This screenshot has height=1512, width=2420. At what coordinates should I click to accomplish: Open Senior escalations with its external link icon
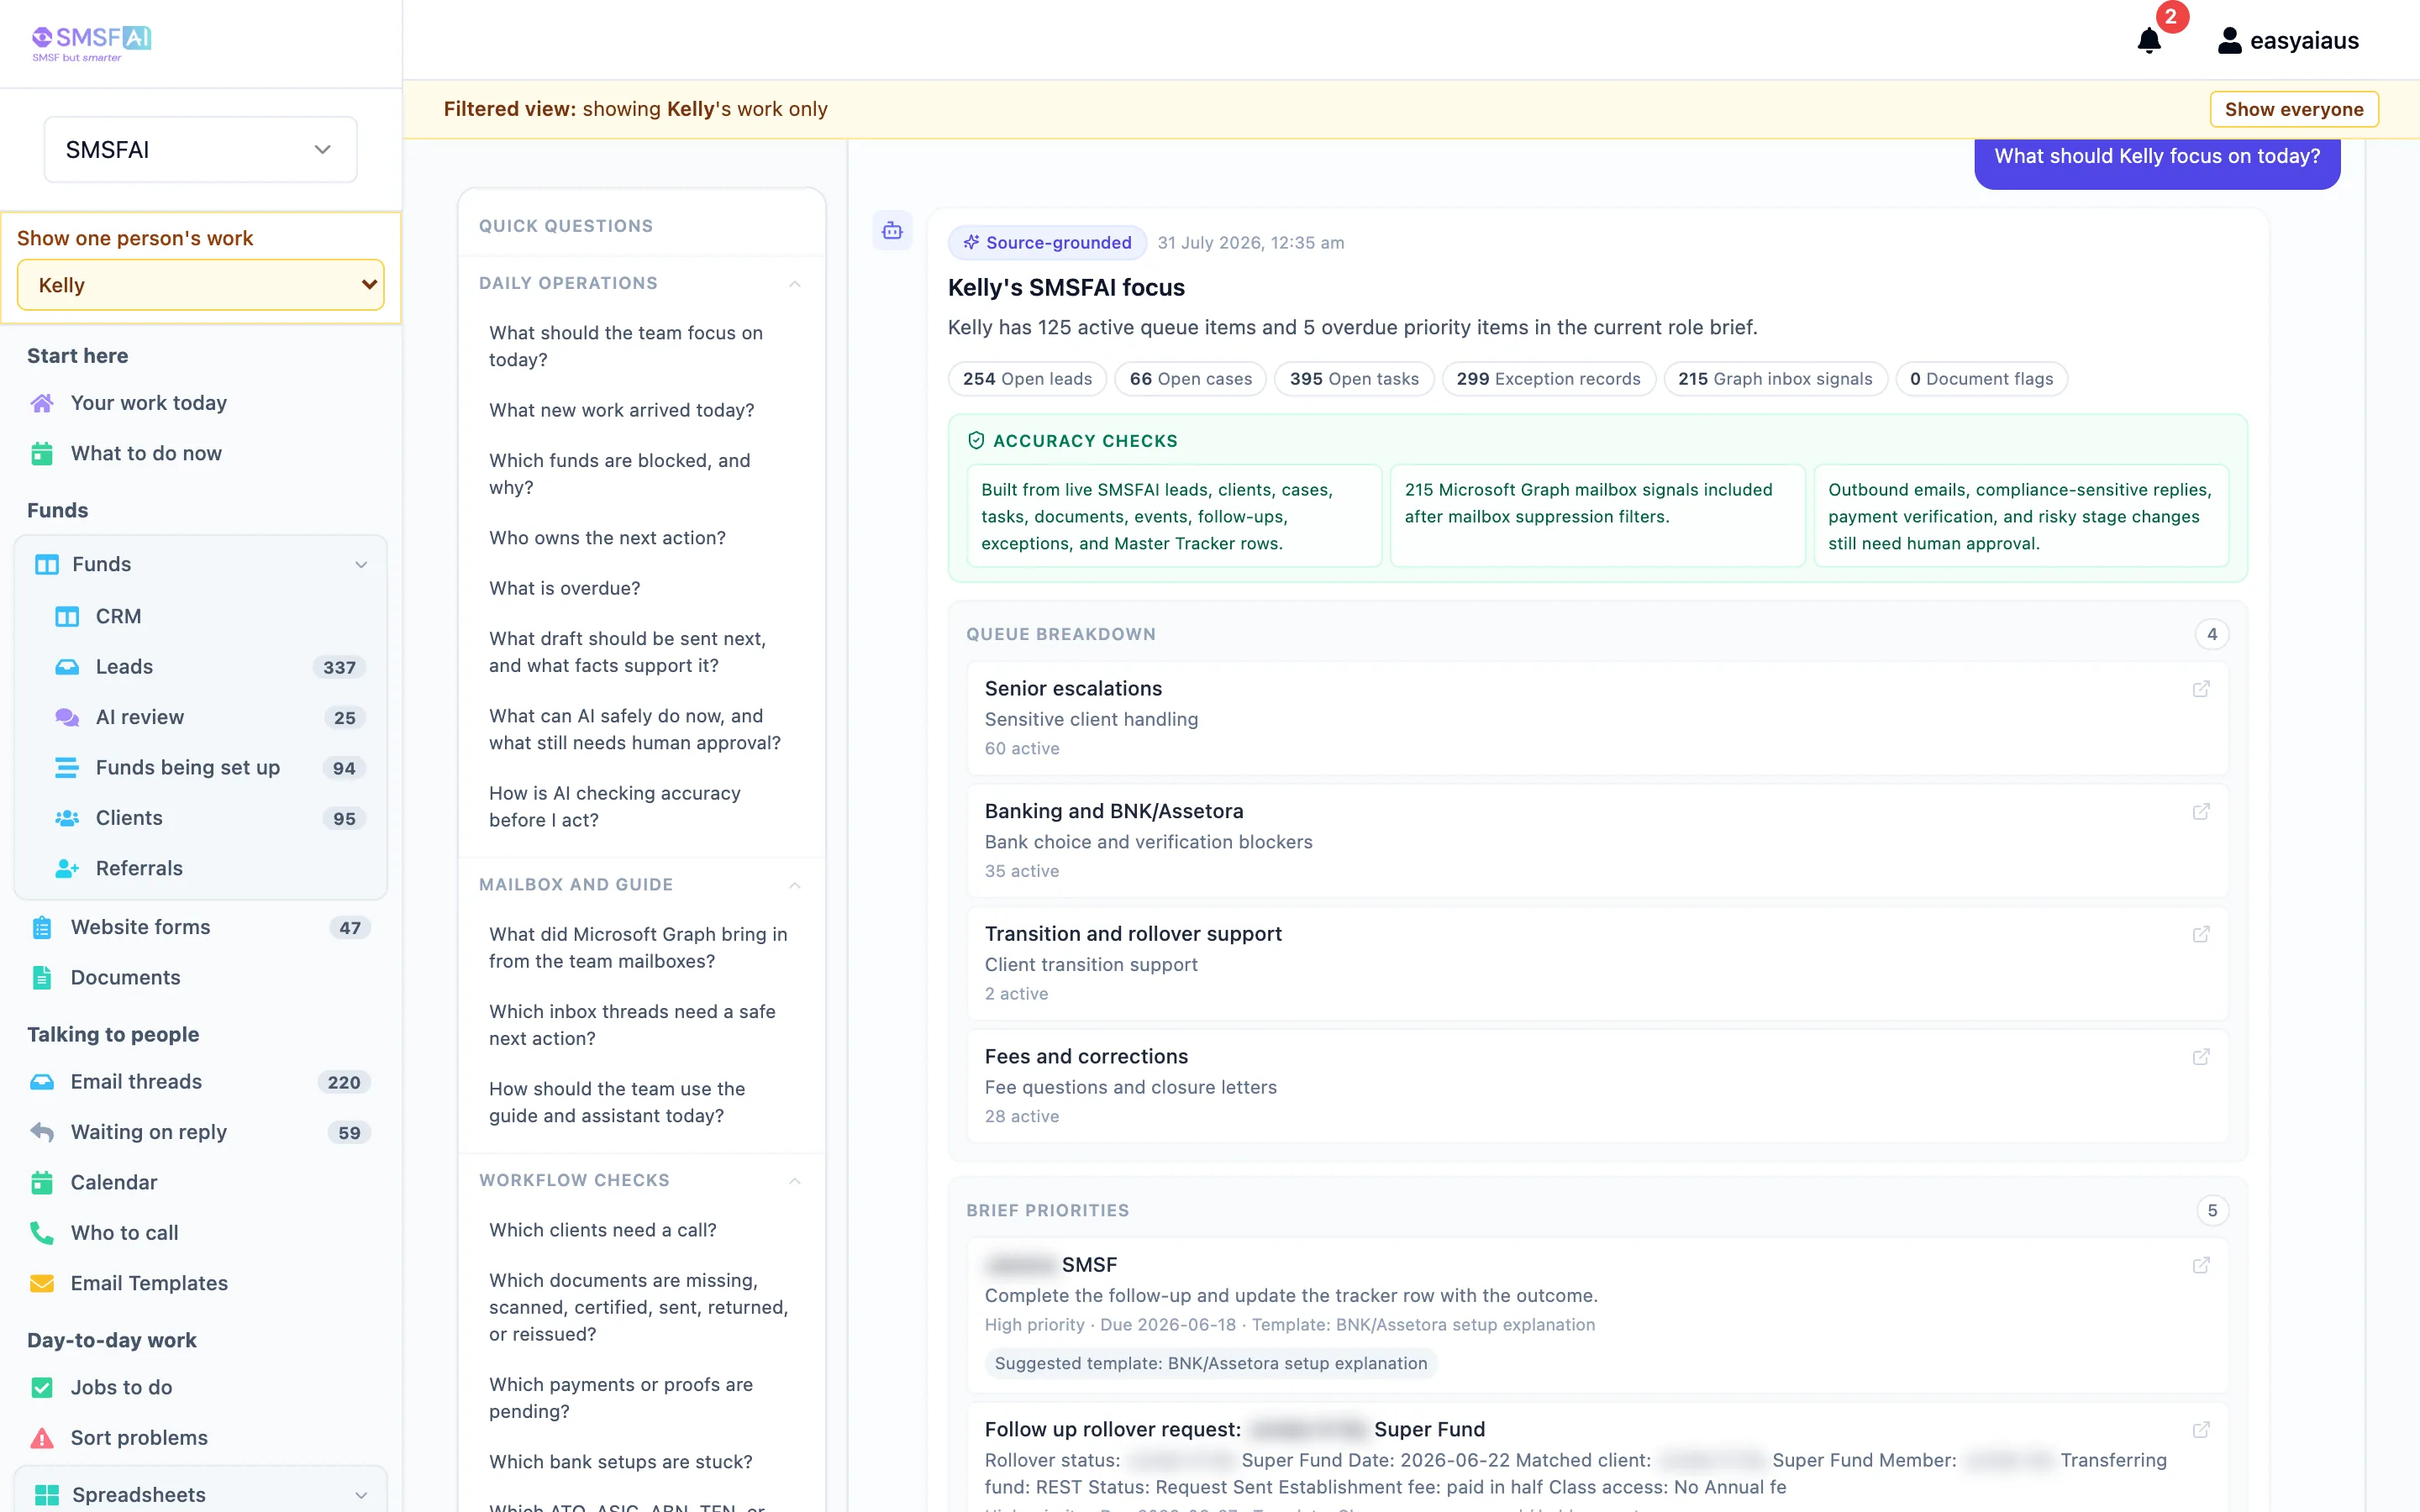2201,689
